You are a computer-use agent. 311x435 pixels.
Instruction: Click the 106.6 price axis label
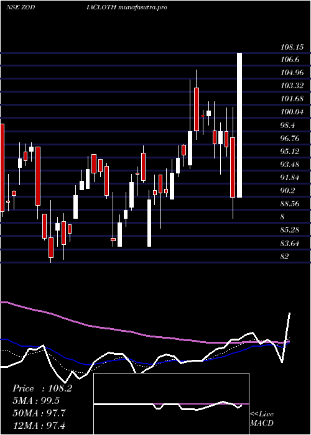290,60
